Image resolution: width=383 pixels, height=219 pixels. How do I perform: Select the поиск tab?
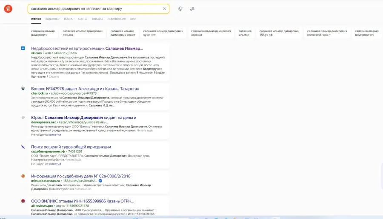[36, 19]
